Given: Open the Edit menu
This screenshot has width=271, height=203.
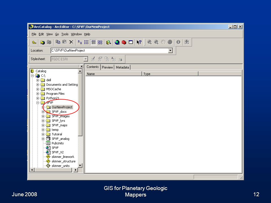Looking at the screenshot, I should click(x=41, y=34).
